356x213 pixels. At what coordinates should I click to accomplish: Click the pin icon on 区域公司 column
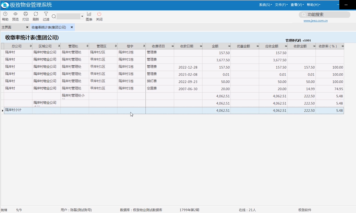59,46
